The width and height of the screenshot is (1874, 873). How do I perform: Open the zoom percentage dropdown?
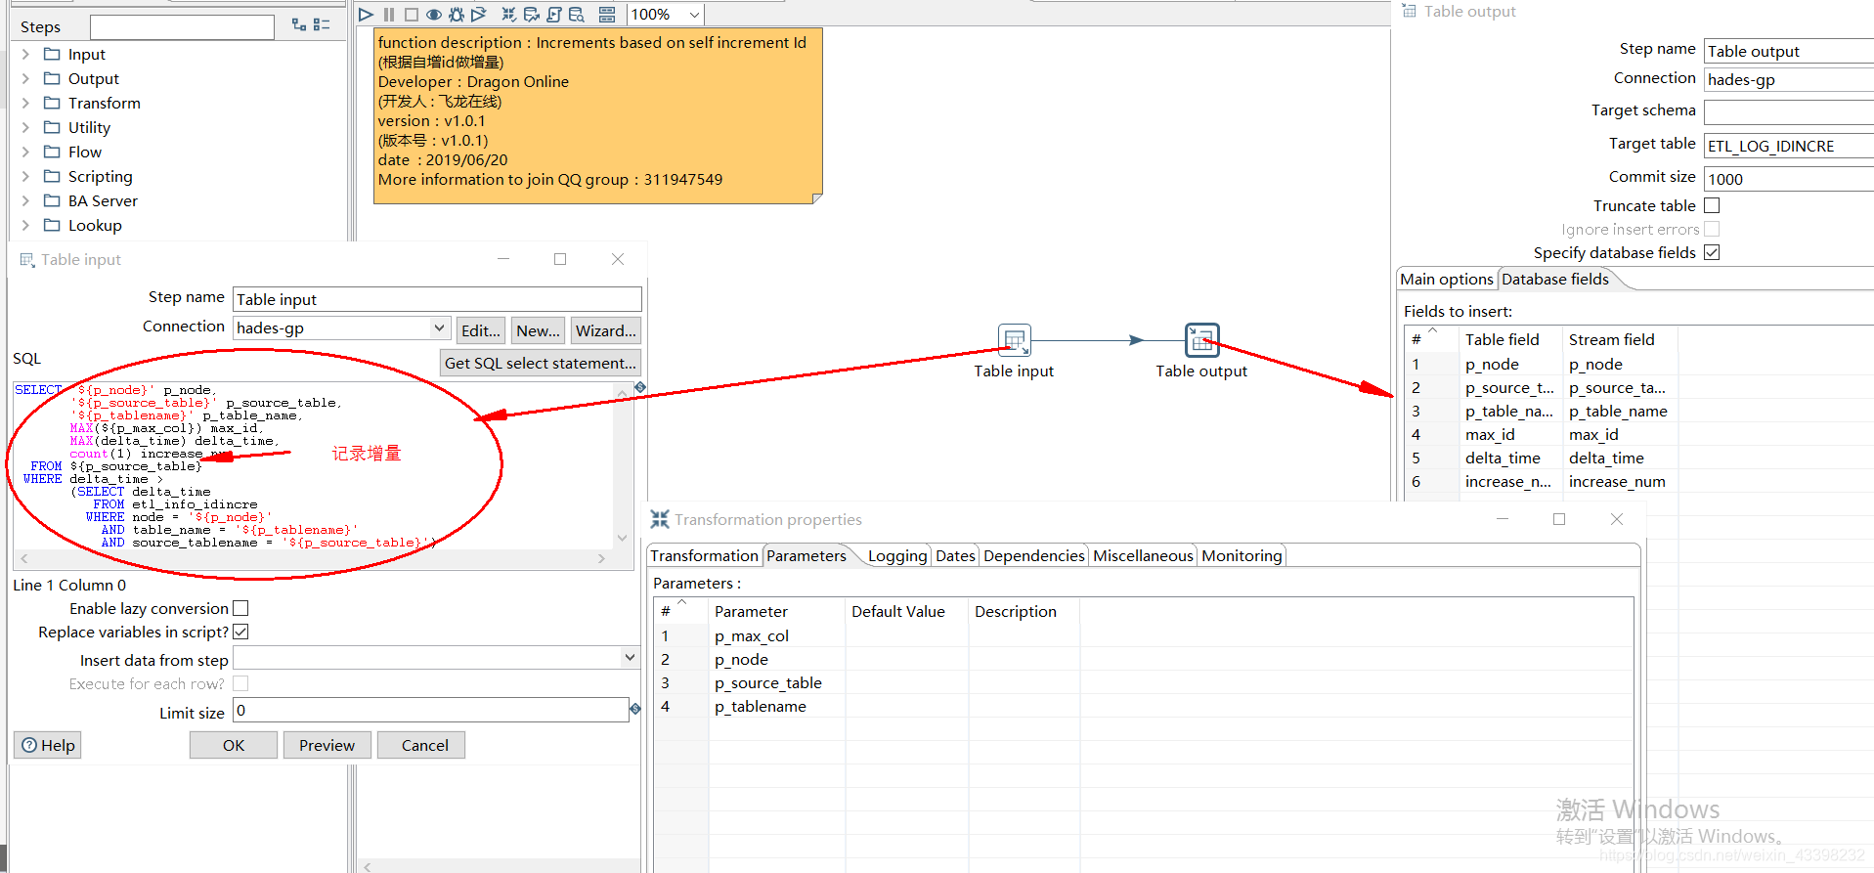(694, 15)
